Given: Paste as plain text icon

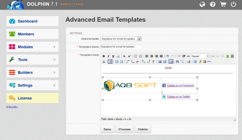Looking at the screenshot, I should tap(205, 62).
